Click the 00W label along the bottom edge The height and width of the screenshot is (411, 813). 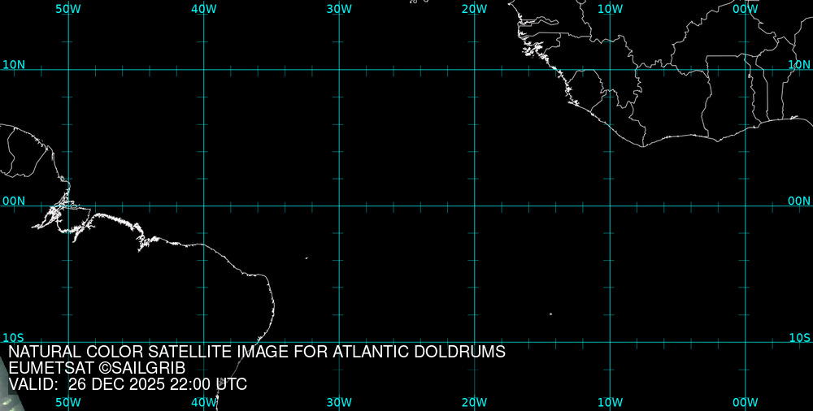745,402
